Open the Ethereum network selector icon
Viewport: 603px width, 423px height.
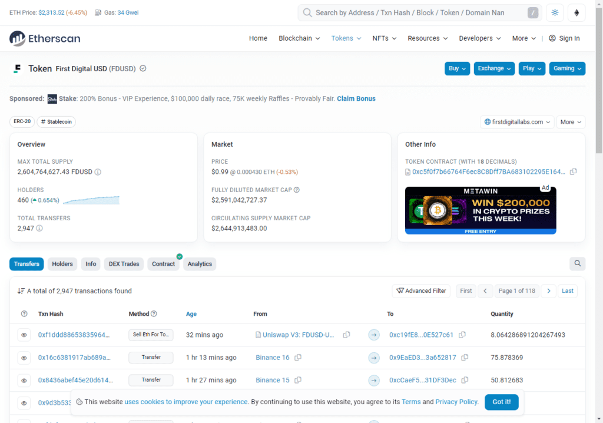[x=577, y=13]
